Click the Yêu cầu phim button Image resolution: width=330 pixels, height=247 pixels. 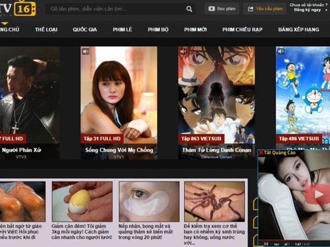click(265, 9)
